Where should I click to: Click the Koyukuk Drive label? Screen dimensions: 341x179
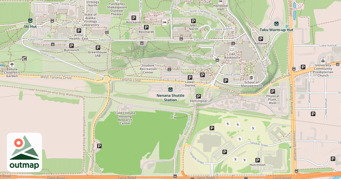(x=71, y=22)
